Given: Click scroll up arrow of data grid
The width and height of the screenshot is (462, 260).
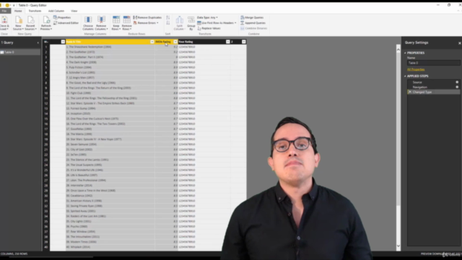Looking at the screenshot, I should coord(398,50).
